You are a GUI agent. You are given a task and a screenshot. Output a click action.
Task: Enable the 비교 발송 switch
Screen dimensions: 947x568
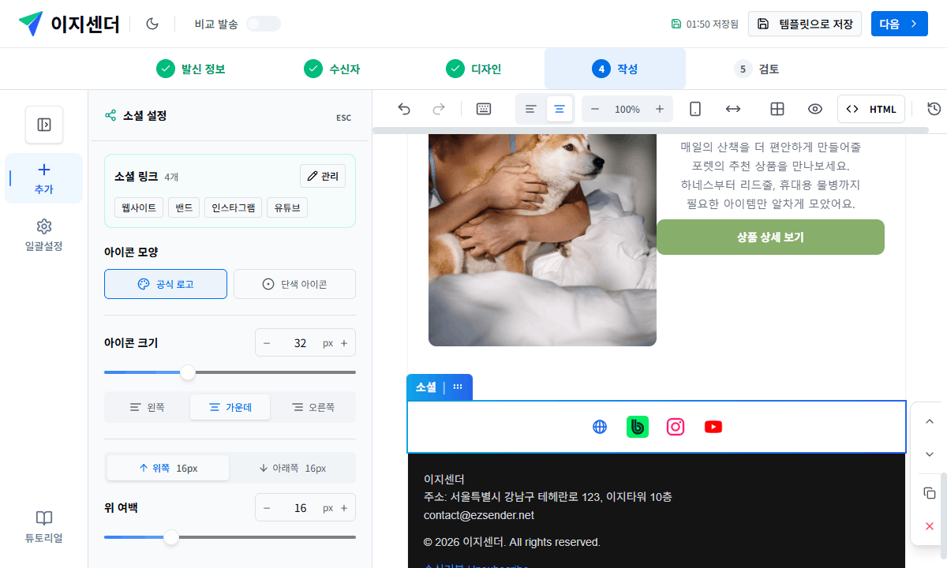pyautogui.click(x=264, y=24)
